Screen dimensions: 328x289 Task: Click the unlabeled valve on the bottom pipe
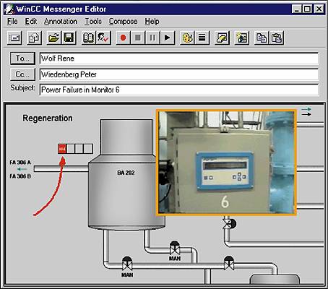(x=228, y=263)
